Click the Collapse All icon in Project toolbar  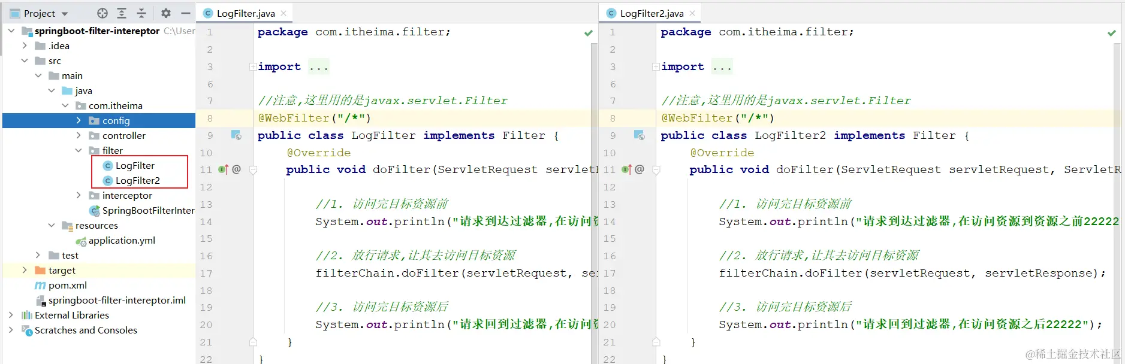[141, 13]
